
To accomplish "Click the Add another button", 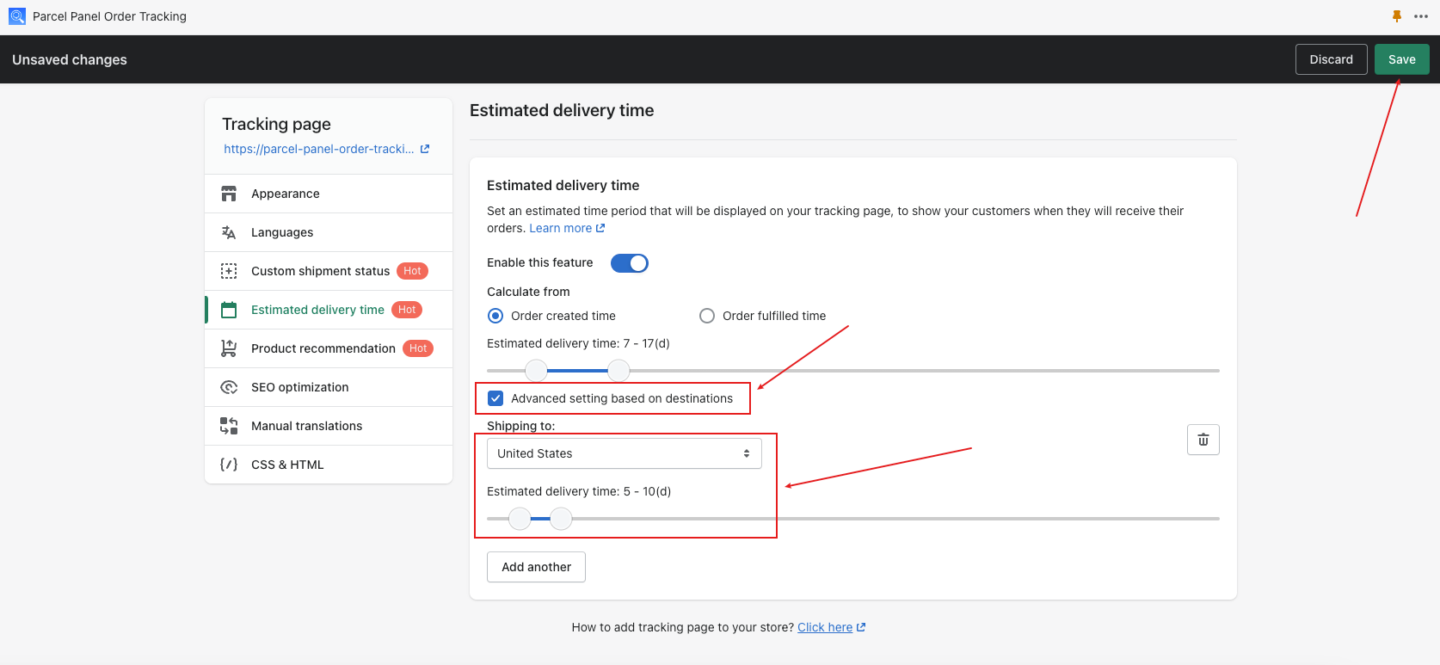I will click(x=536, y=567).
